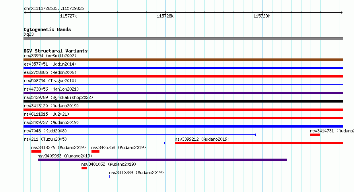Click nsv508794 (Teague2010) label
The width and height of the screenshot is (354, 192).
tap(50, 81)
